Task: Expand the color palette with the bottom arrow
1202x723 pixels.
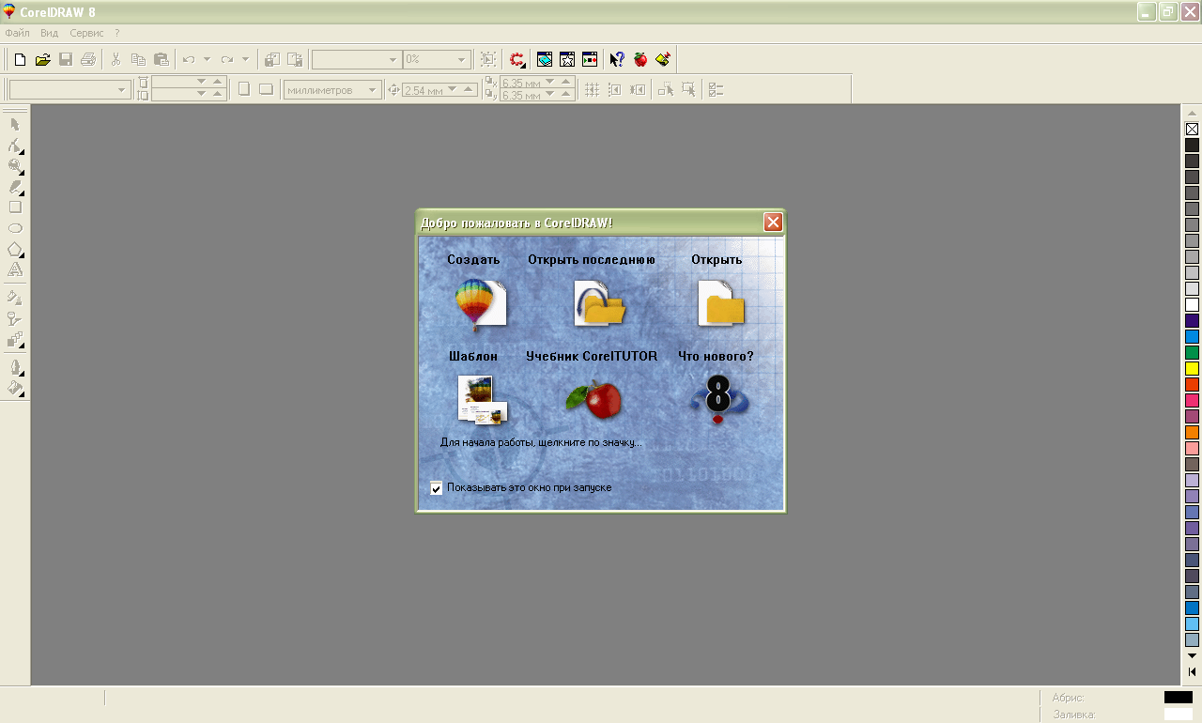Action: 1192,671
